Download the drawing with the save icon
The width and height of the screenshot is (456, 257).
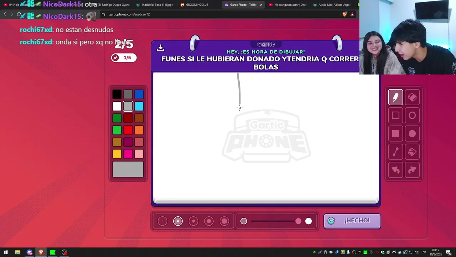[x=160, y=48]
